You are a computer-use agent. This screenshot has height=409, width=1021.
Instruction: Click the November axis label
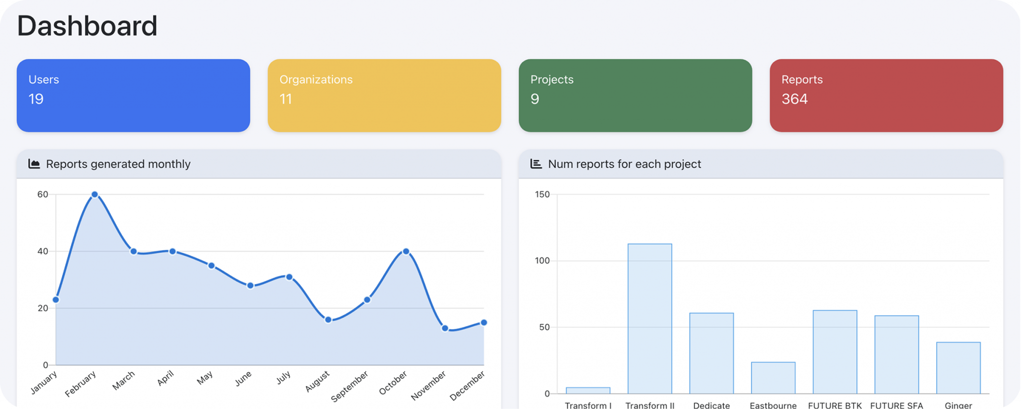(x=428, y=386)
